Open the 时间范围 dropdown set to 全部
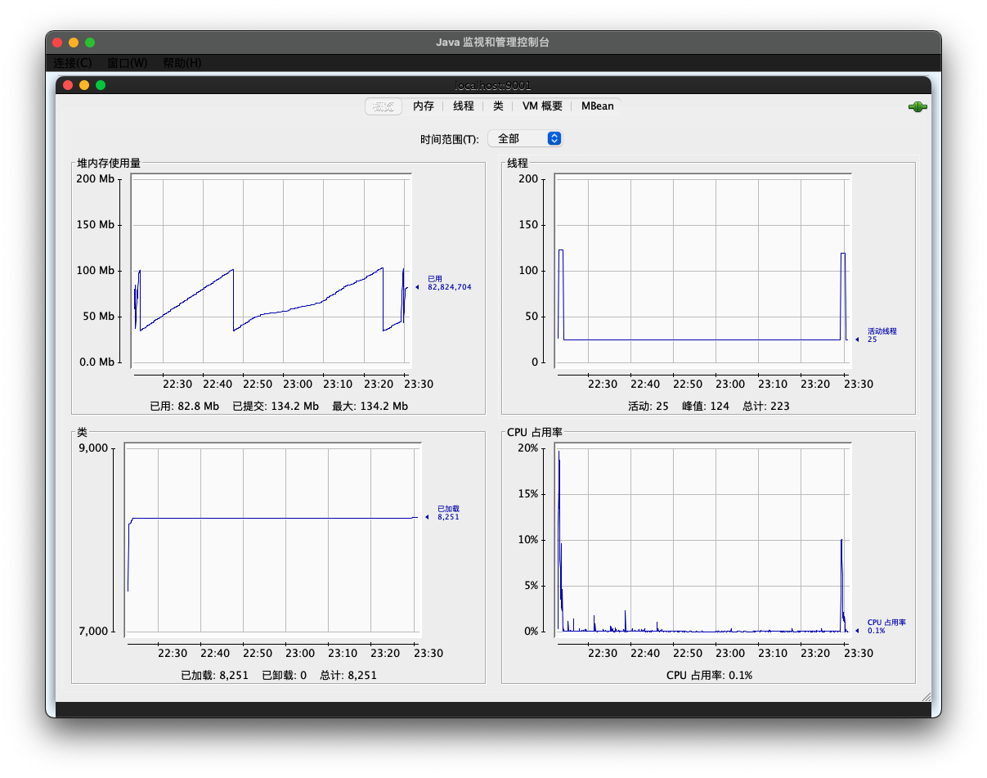Viewport: 987px width, 778px height. pos(525,139)
